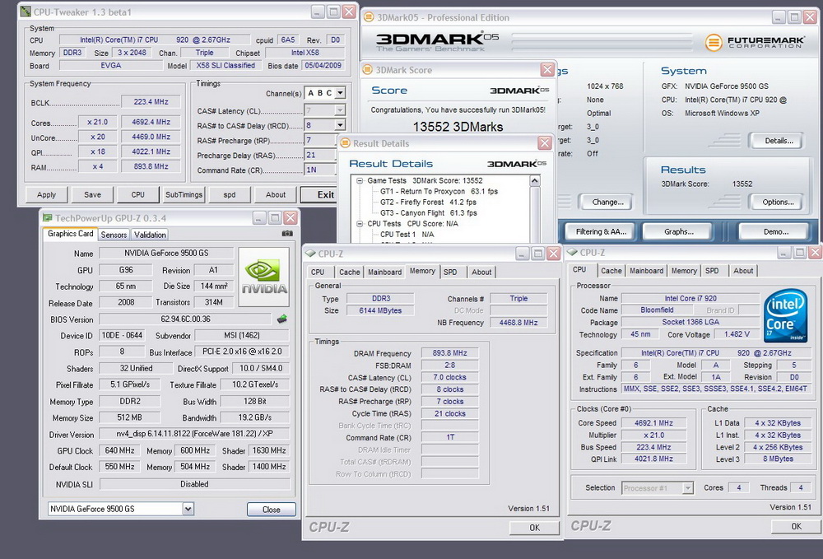Click the UnCore multiplier x 20 field
The image size is (823, 559).
98,137
